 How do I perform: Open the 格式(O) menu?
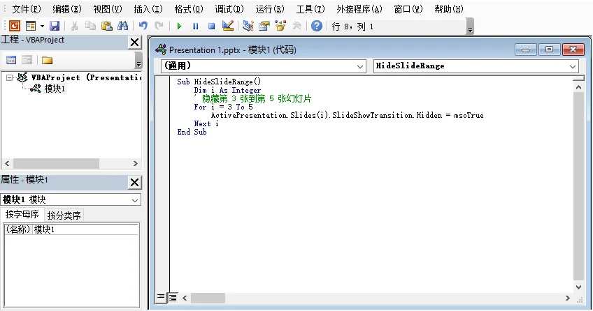click(x=189, y=9)
